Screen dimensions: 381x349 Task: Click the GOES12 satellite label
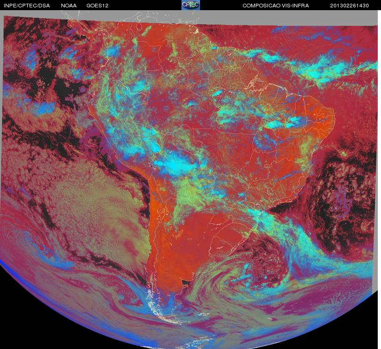pyautogui.click(x=97, y=6)
